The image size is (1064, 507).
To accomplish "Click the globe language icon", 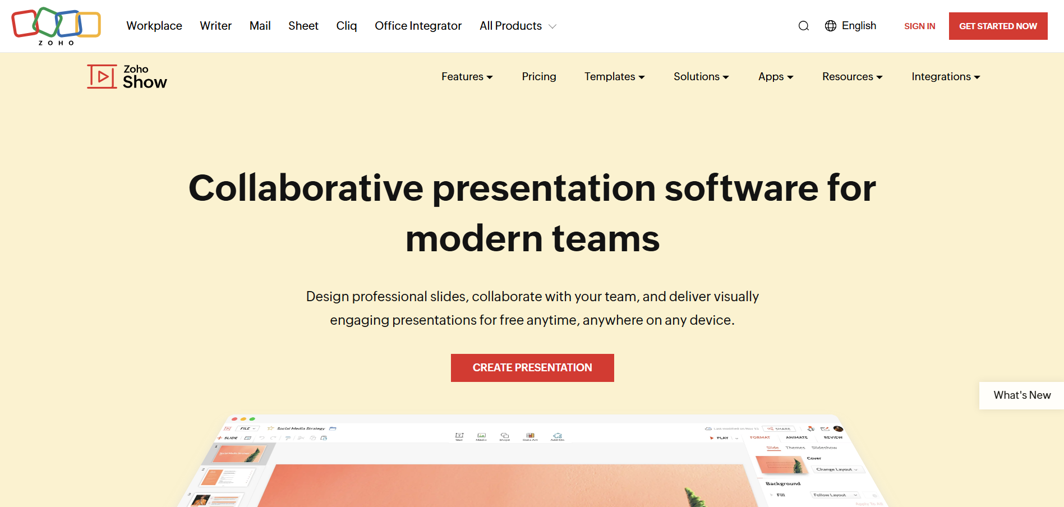I will pyautogui.click(x=831, y=26).
